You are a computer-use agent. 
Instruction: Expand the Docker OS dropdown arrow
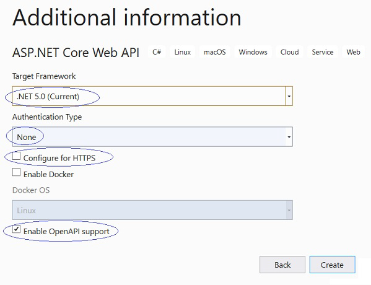point(289,210)
